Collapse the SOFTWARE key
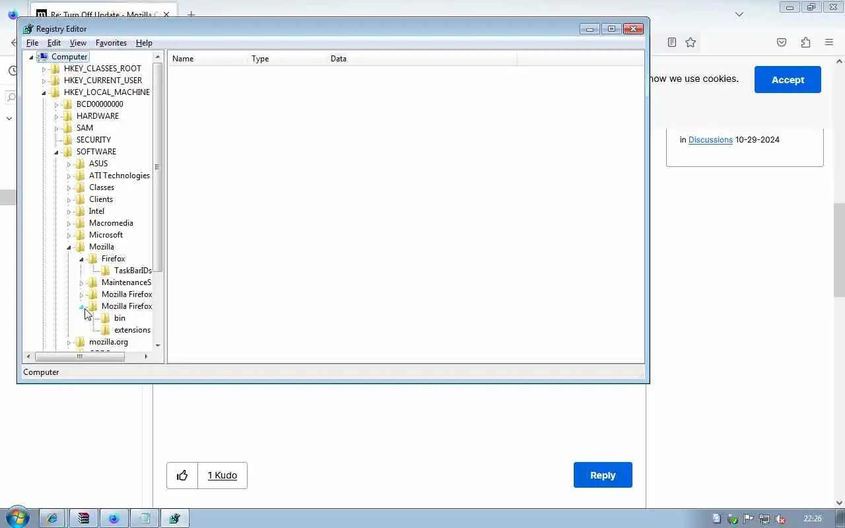 click(x=57, y=152)
